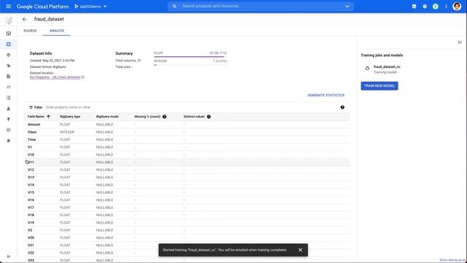Go back with the arrow beside fraud_dataset

coord(24,19)
